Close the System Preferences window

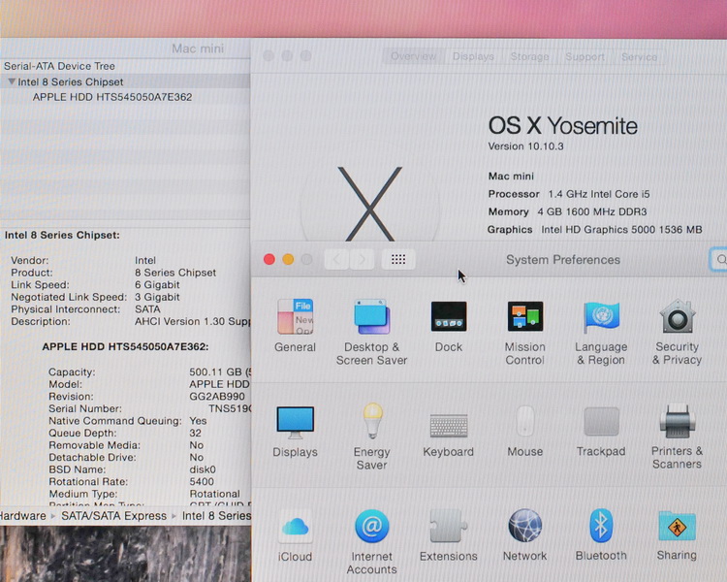coord(269,259)
